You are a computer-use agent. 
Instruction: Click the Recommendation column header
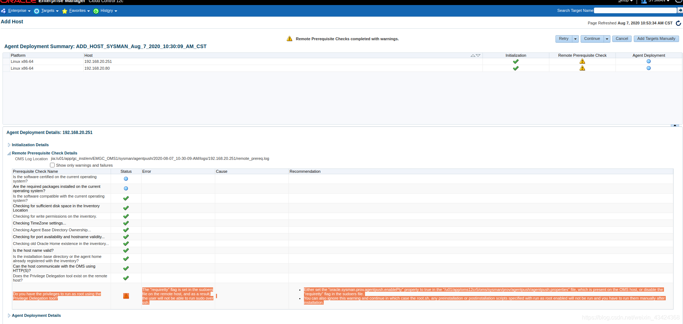click(481, 171)
